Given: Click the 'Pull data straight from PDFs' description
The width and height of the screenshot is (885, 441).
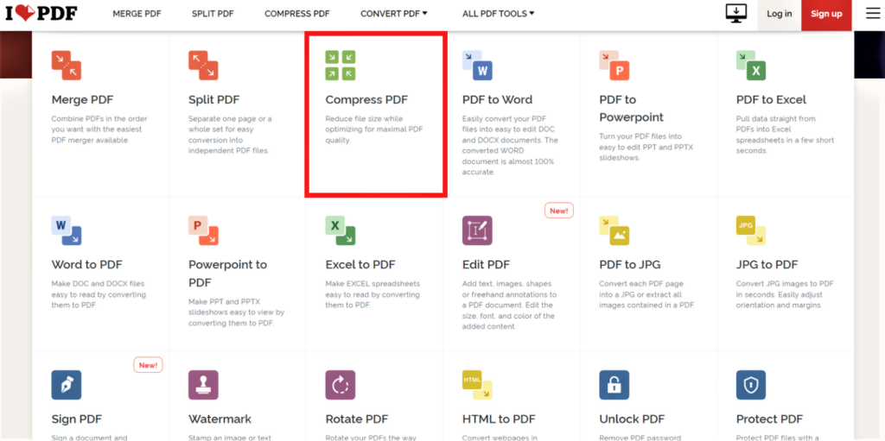Looking at the screenshot, I should [785, 135].
